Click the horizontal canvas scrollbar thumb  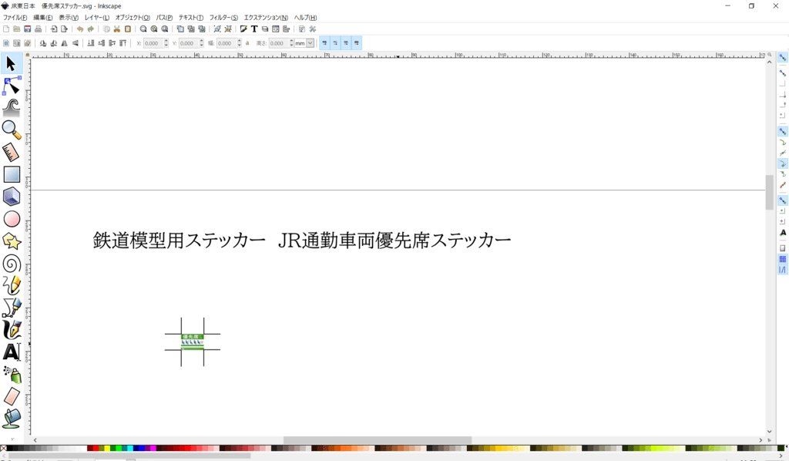pos(378,440)
